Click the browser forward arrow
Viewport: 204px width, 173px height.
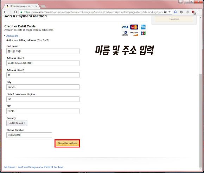tap(10, 12)
